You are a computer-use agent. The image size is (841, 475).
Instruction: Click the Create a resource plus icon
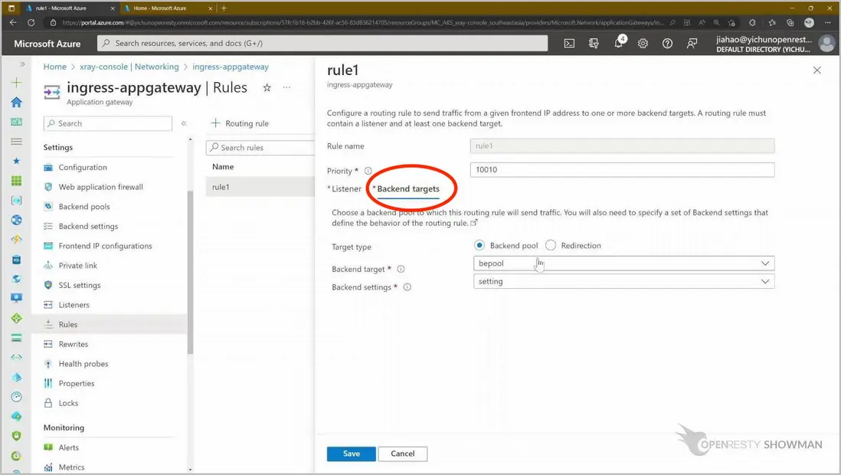point(17,83)
